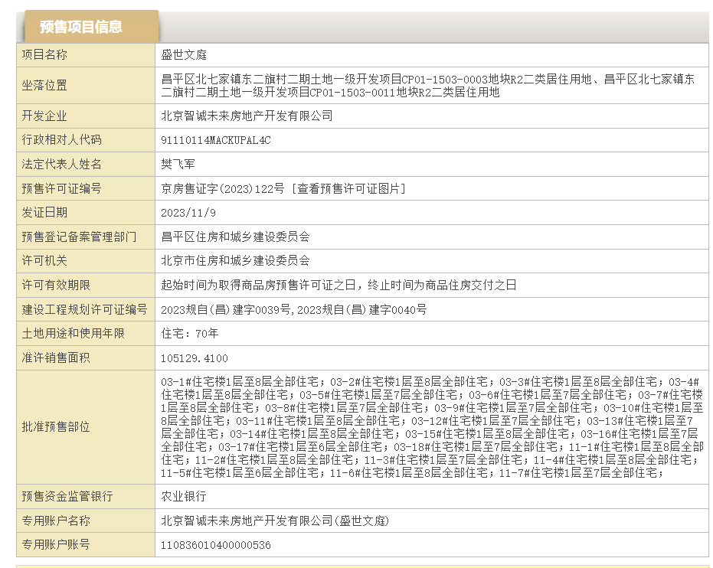Select label 项目名称
The image size is (713, 568).
(44, 55)
